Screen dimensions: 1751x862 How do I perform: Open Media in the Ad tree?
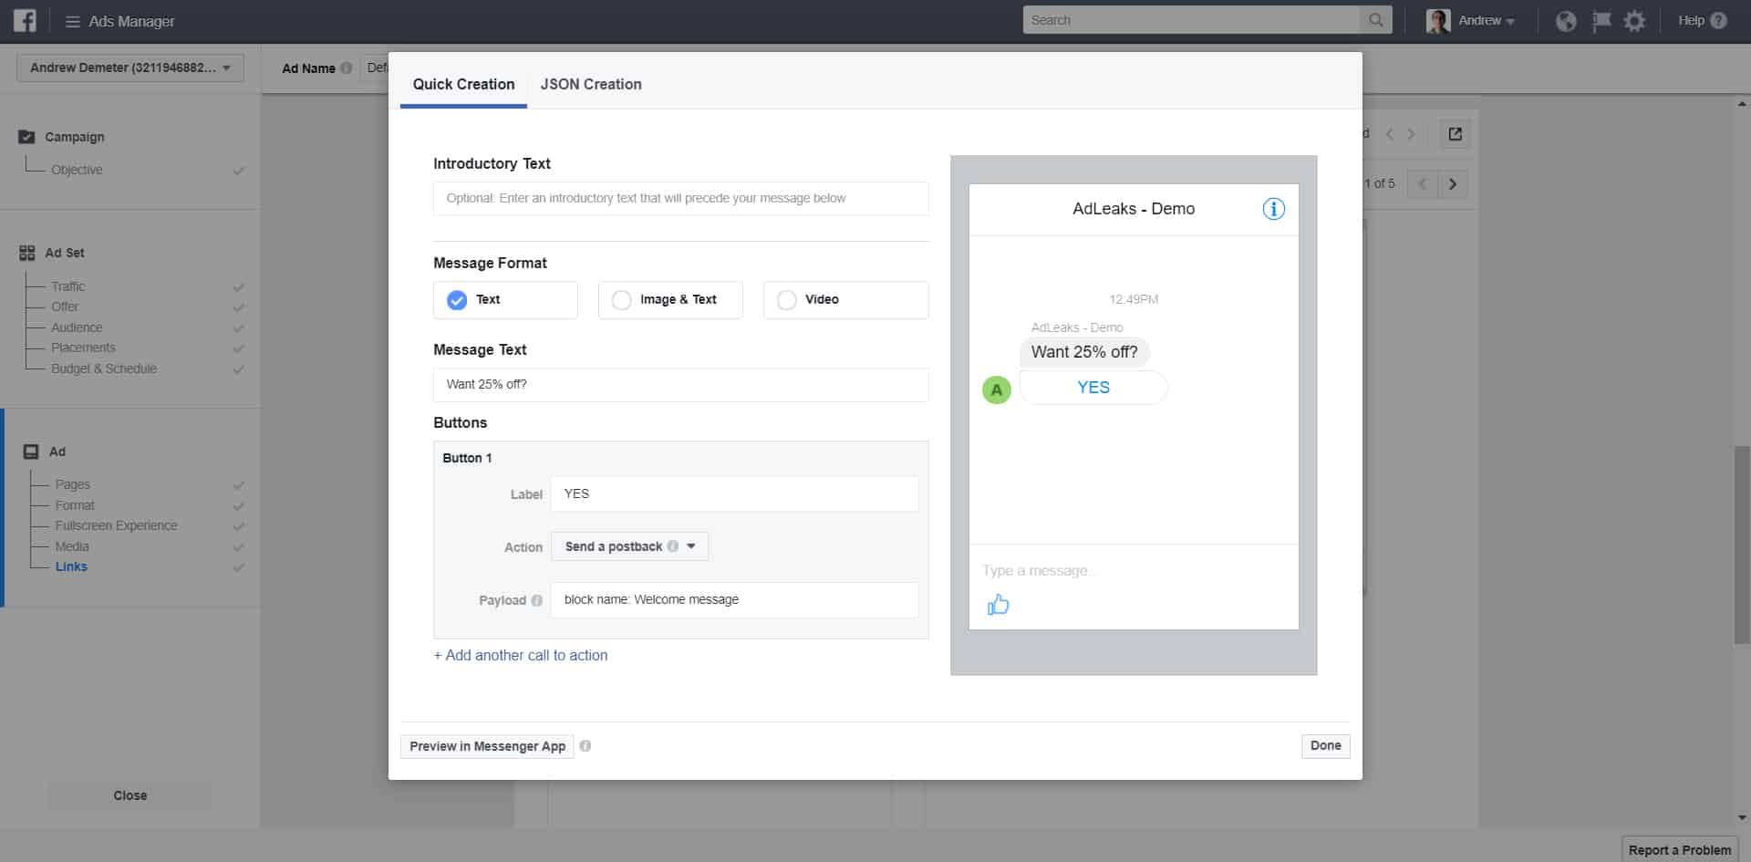point(72,546)
